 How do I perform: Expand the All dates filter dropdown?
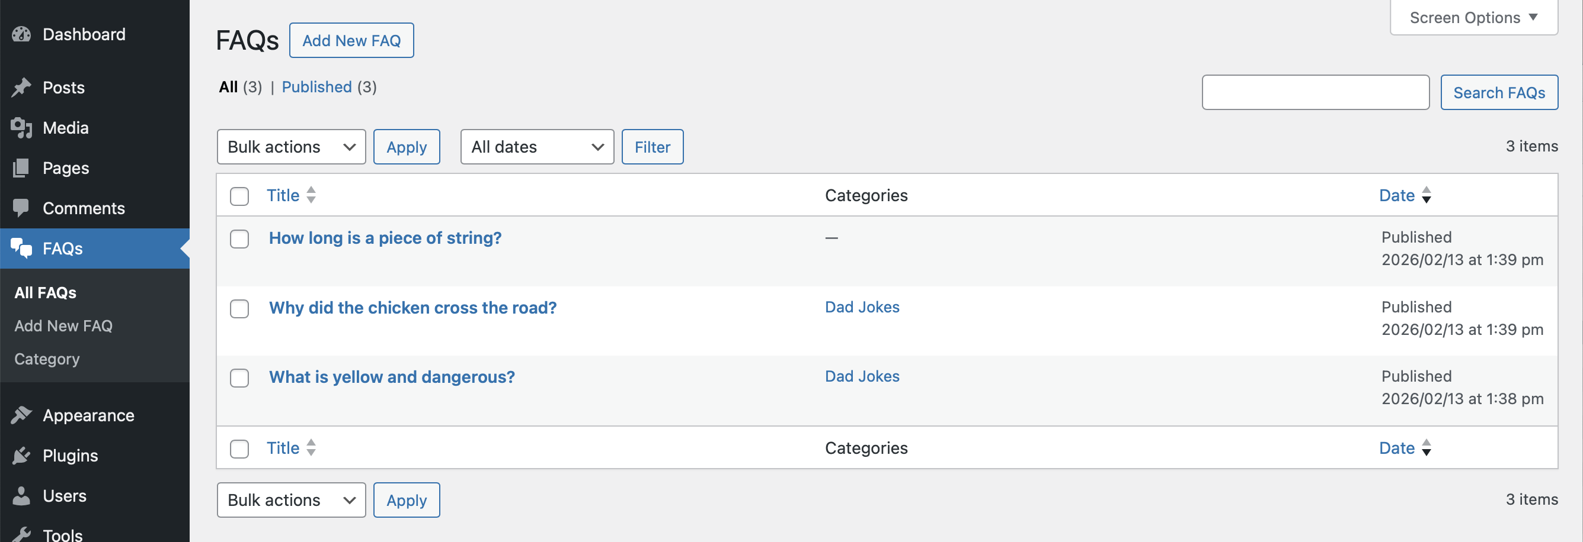(536, 147)
